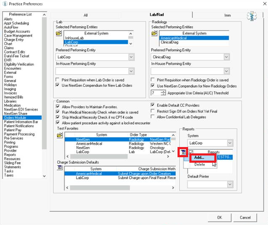Click the Practice Preferences title bar icon
This screenshot has width=268, height=225.
coord(5,4)
